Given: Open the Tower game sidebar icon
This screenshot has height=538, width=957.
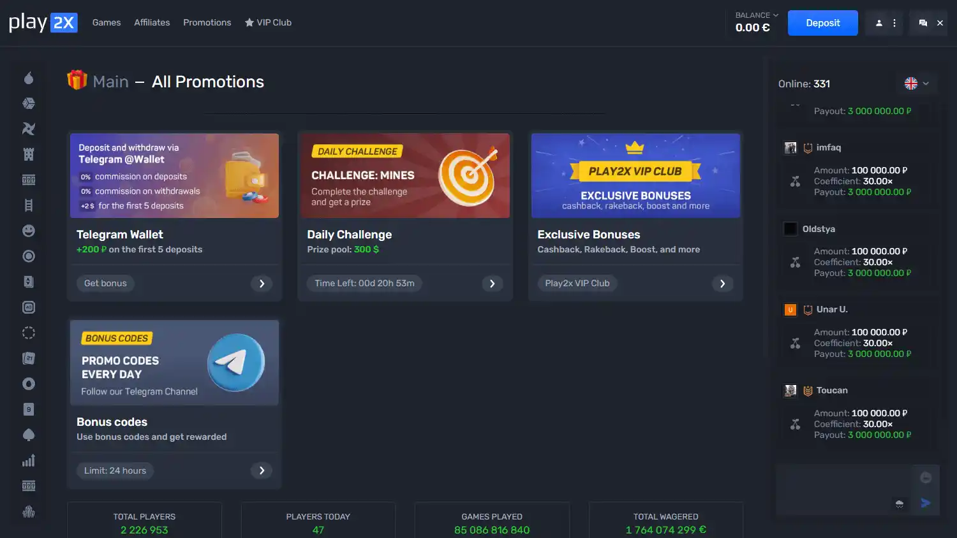Looking at the screenshot, I should [29, 154].
